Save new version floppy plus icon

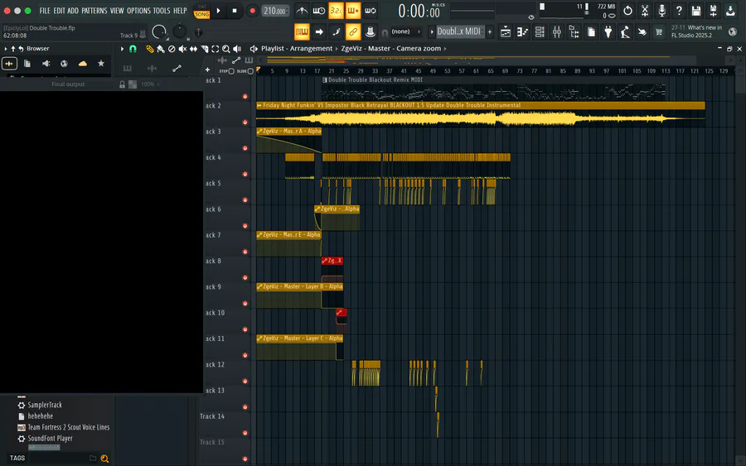point(713,11)
